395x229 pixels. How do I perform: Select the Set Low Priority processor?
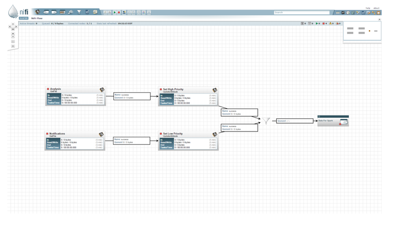tap(188, 140)
